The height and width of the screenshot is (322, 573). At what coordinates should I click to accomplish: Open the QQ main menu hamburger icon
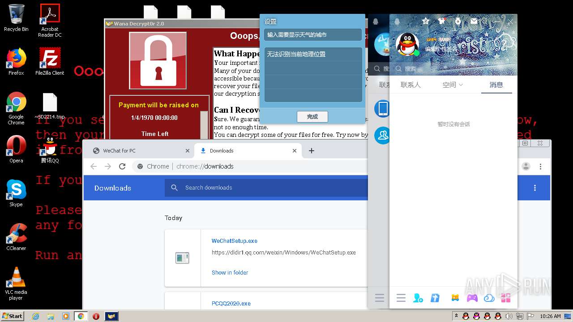[x=401, y=298]
